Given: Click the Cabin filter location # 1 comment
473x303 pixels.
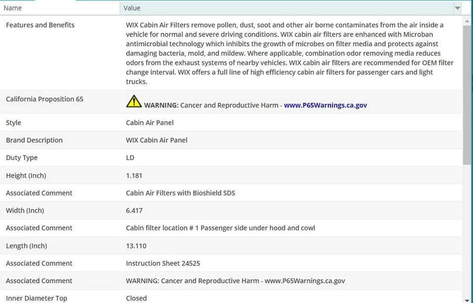Looking at the screenshot, I should pyautogui.click(x=221, y=228).
